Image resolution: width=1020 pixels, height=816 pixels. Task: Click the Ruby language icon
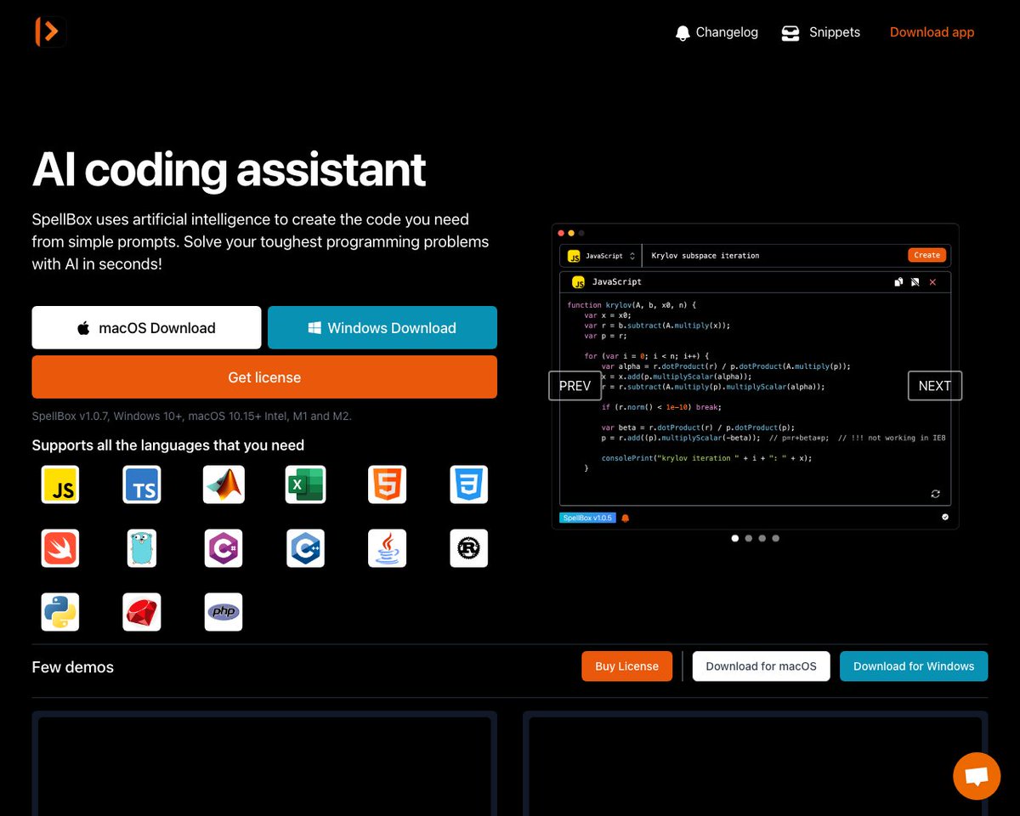click(141, 611)
